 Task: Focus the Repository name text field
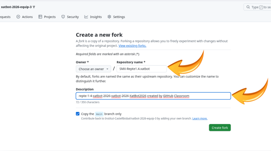pyautogui.click(x=142, y=69)
